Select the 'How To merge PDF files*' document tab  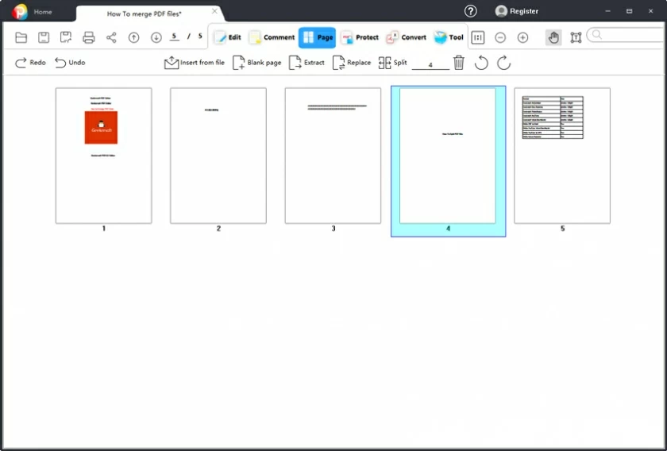[145, 13]
